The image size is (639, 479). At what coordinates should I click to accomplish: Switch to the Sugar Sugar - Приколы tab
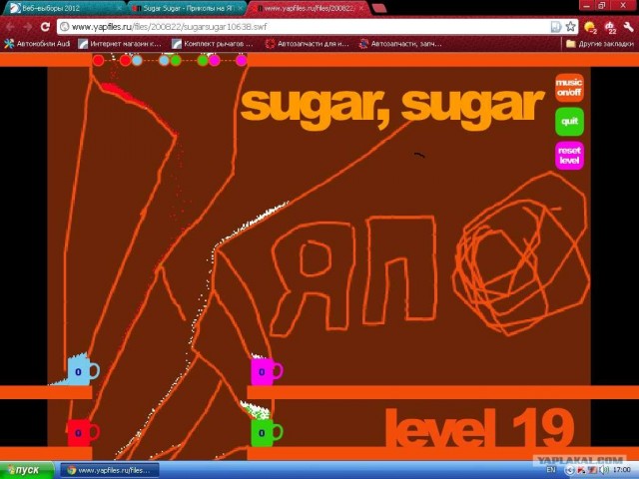point(187,8)
